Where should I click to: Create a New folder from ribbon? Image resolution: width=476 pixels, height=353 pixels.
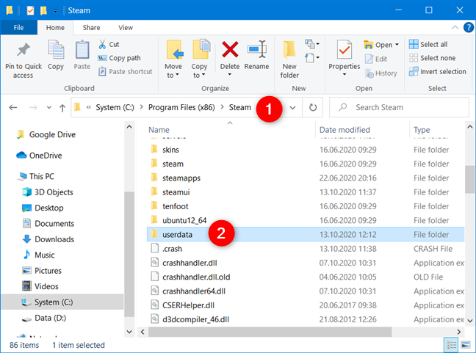289,52
